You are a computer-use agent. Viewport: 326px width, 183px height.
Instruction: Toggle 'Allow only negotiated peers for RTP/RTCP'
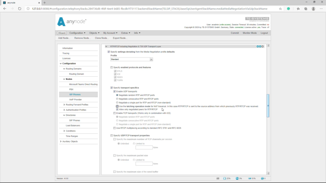click(117, 109)
